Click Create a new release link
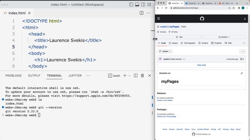This screenshot has height=140, width=250. [x=165, y=100]
